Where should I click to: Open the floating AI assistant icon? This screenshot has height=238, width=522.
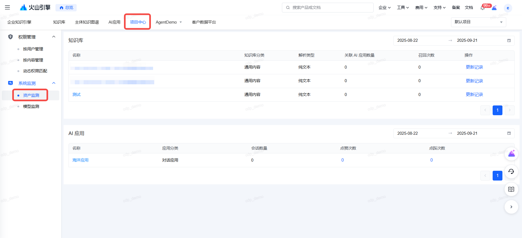pyautogui.click(x=511, y=154)
